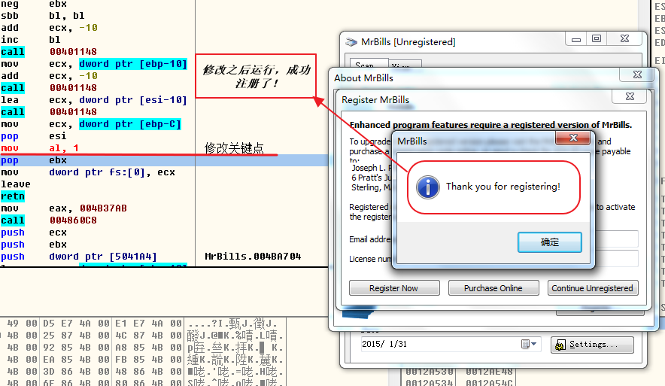
Task: Click hex dump row starting '49 00 D5 E7'
Action: point(144,324)
